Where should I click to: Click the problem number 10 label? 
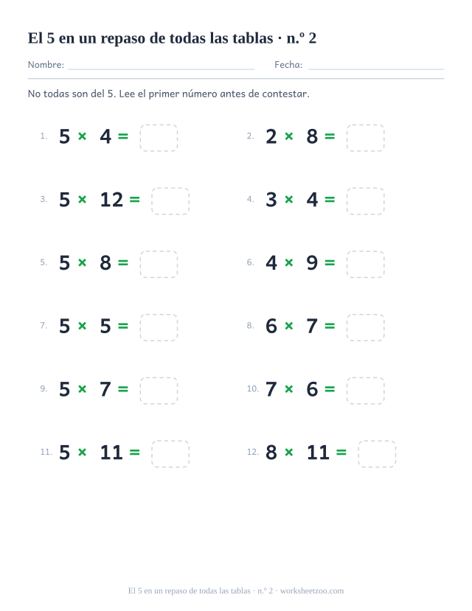click(x=252, y=388)
